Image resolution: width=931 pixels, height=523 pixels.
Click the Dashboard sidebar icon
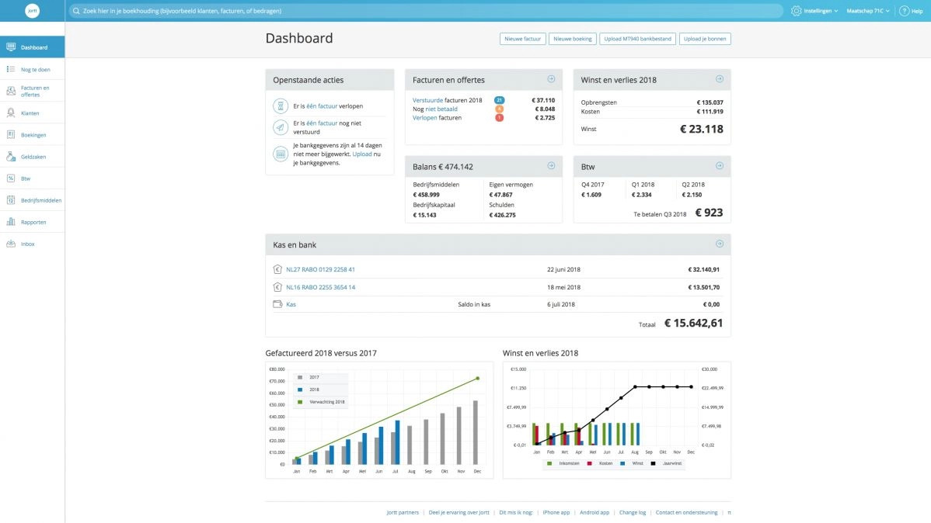[11, 47]
